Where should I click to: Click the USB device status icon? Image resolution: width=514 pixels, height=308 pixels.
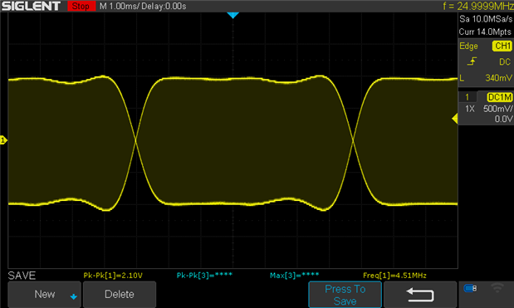[470, 288]
